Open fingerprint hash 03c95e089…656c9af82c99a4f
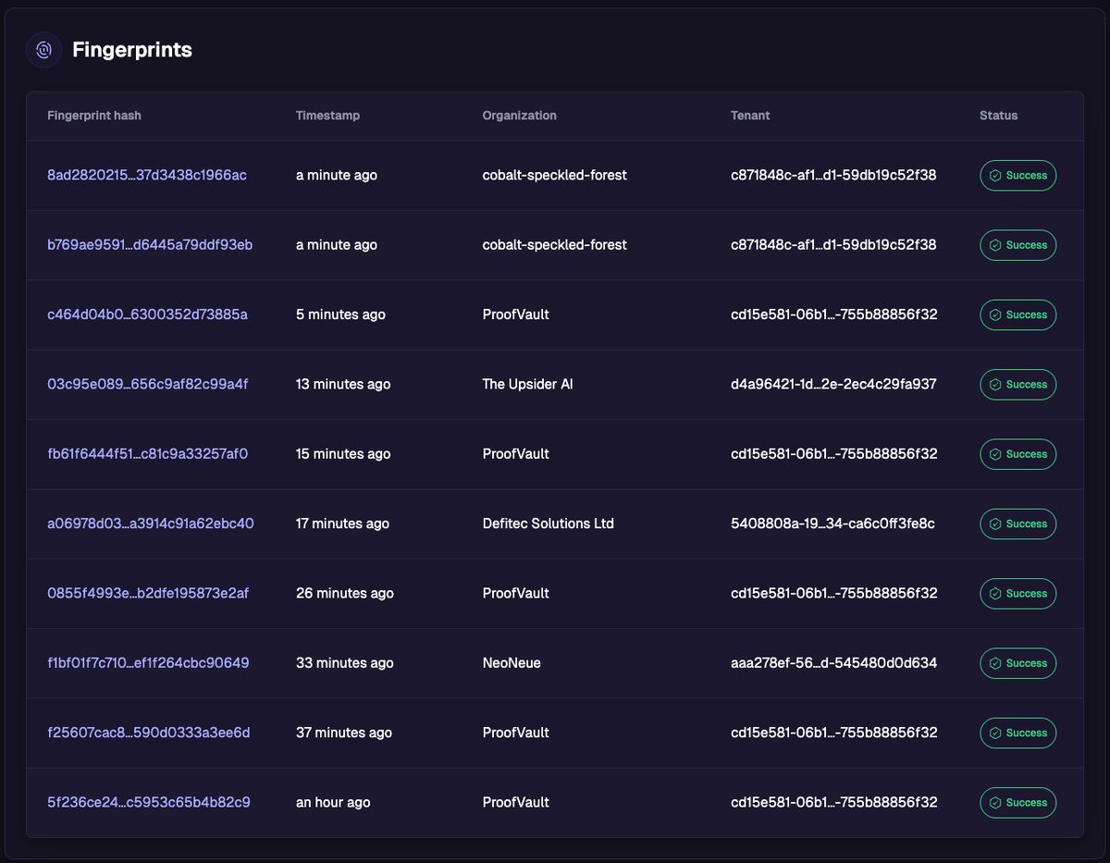Viewport: 1110px width, 863px height. (x=147, y=384)
